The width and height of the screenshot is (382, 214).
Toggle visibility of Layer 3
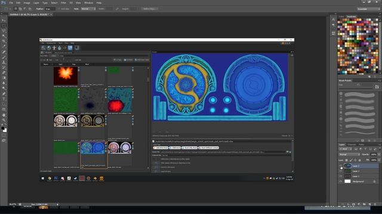click(341, 166)
